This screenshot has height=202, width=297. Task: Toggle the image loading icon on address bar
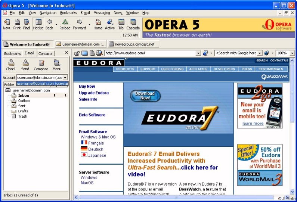point(84,53)
